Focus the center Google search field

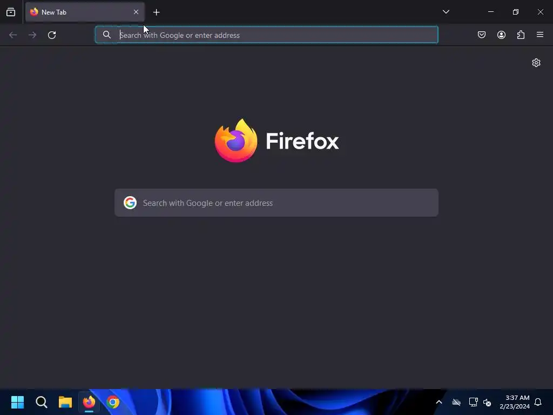(x=276, y=203)
